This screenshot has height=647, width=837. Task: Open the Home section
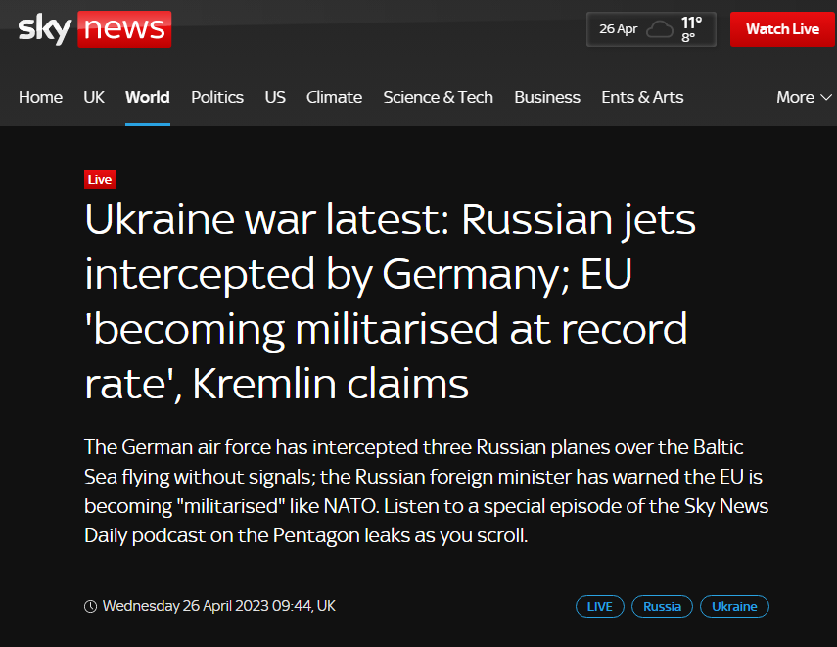click(40, 97)
